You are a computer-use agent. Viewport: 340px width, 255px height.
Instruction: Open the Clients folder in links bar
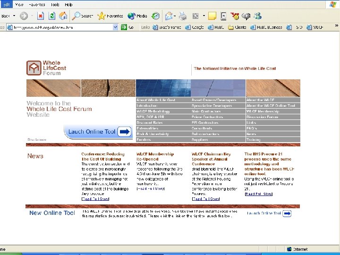237,27
